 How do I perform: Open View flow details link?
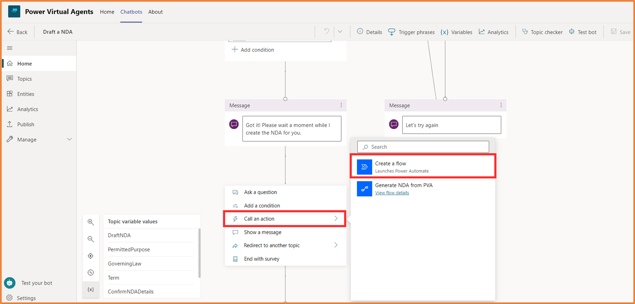392,193
